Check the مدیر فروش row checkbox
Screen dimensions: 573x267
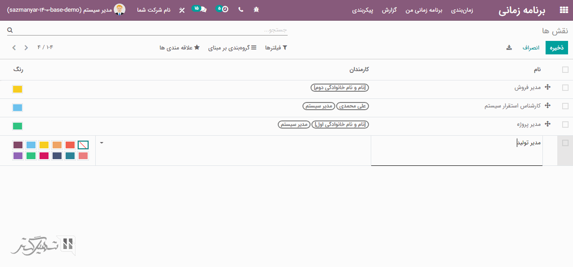(x=565, y=88)
